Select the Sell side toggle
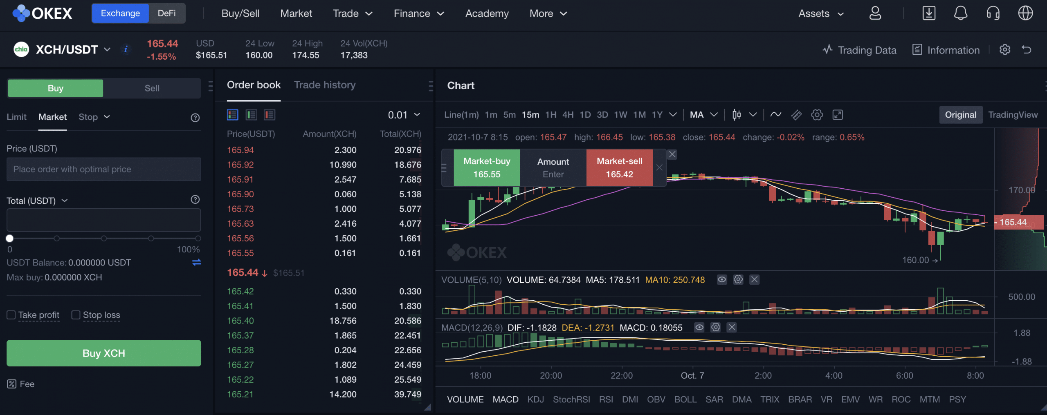The width and height of the screenshot is (1047, 415). pos(152,88)
